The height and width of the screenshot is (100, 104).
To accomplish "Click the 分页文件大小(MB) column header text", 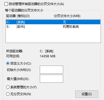I will (x=67, y=16).
